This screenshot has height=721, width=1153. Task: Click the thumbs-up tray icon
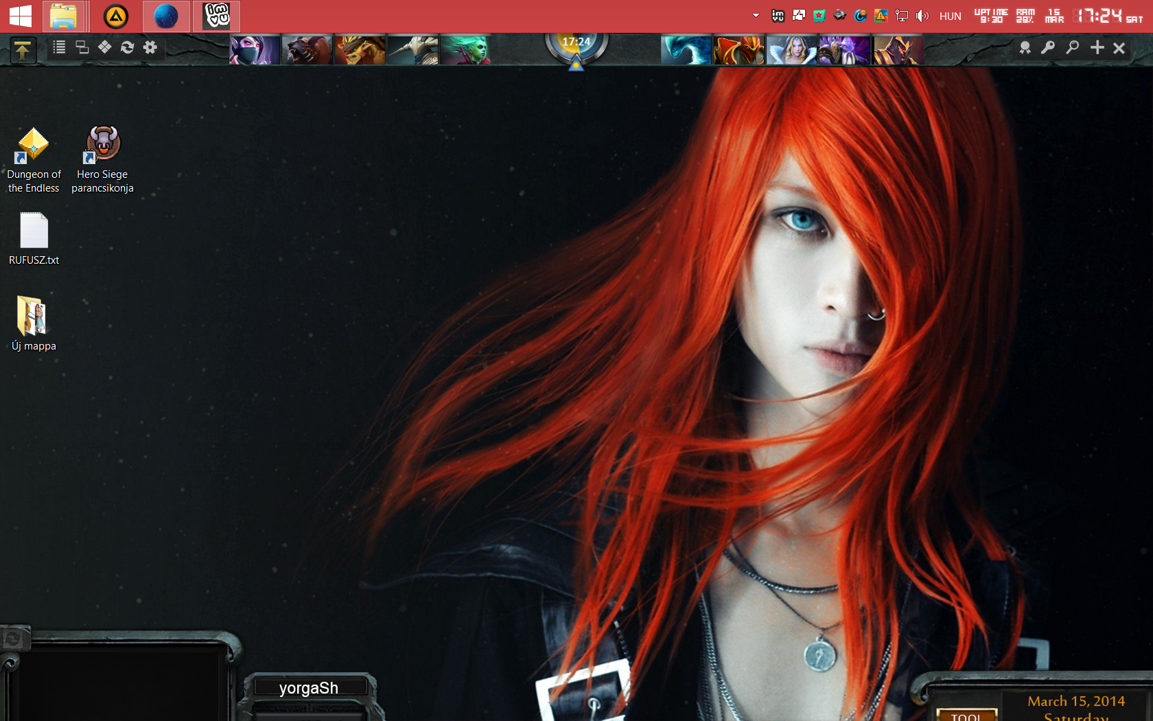(x=798, y=16)
